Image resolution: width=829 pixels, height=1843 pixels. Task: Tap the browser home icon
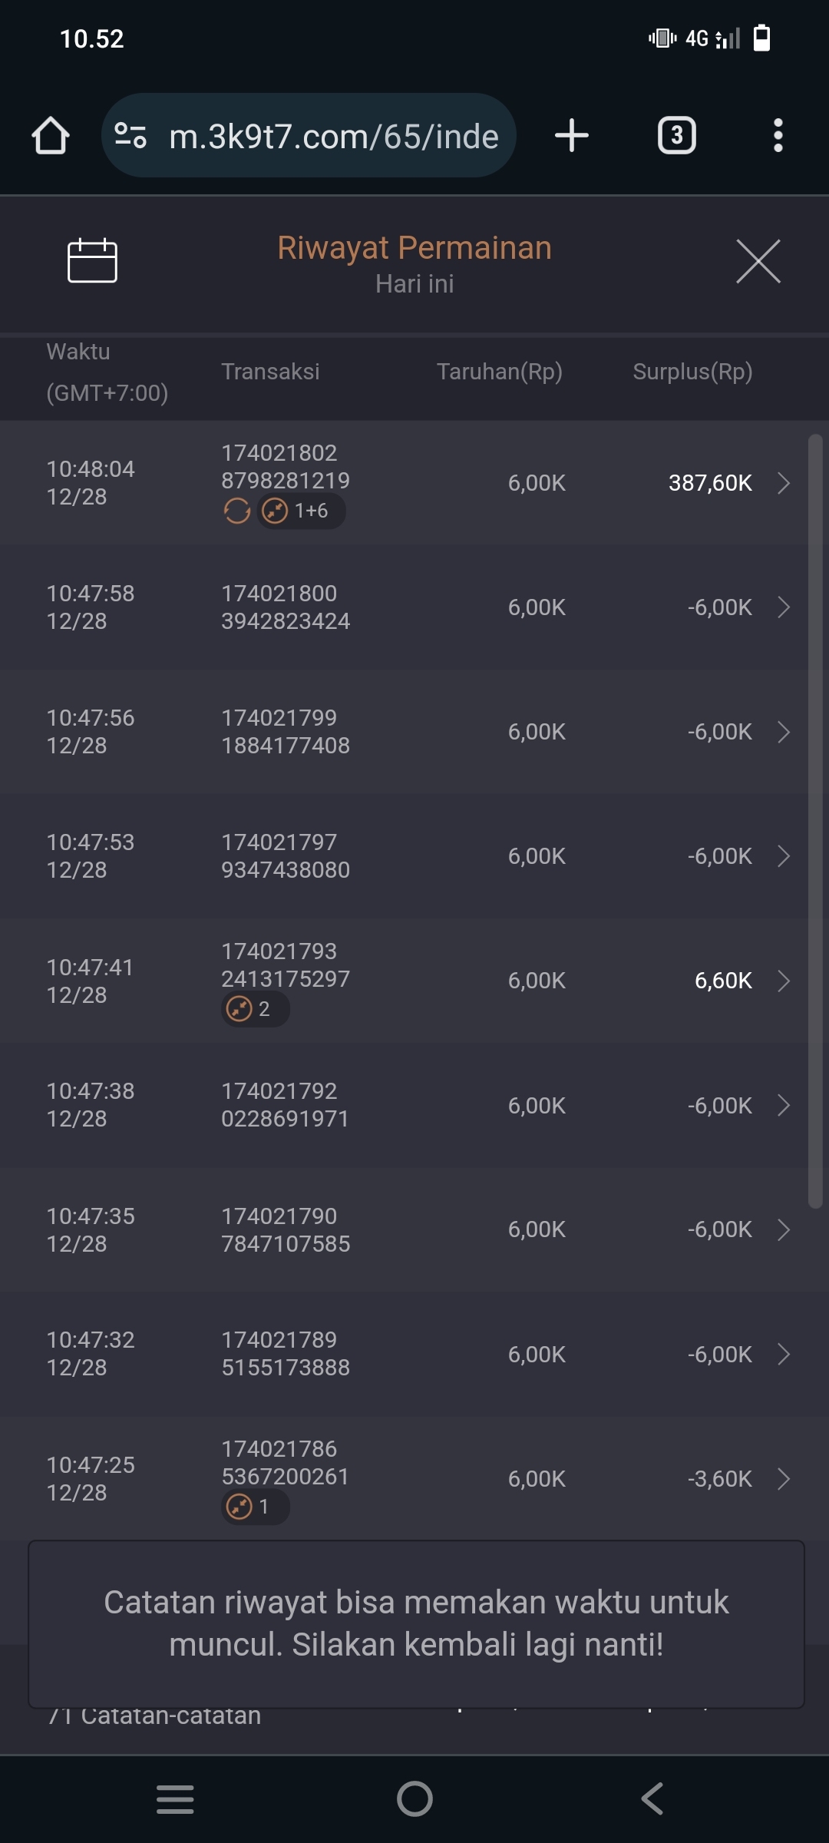point(51,136)
